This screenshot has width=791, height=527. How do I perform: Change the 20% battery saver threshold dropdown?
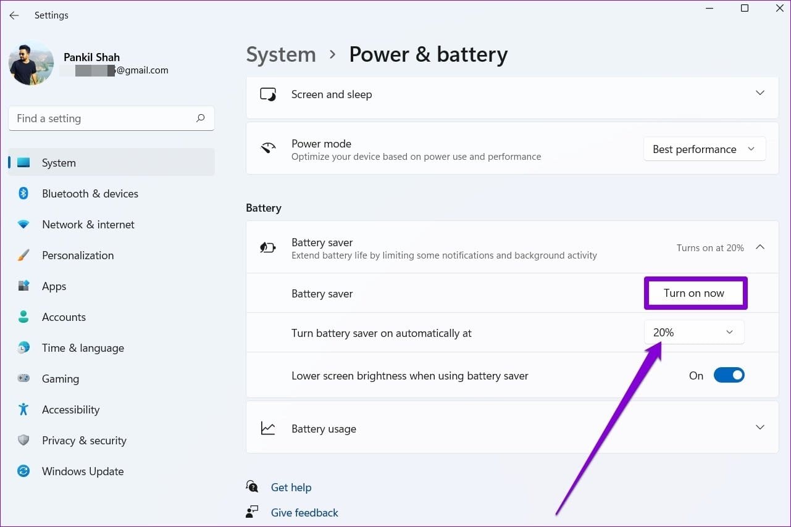coord(693,332)
